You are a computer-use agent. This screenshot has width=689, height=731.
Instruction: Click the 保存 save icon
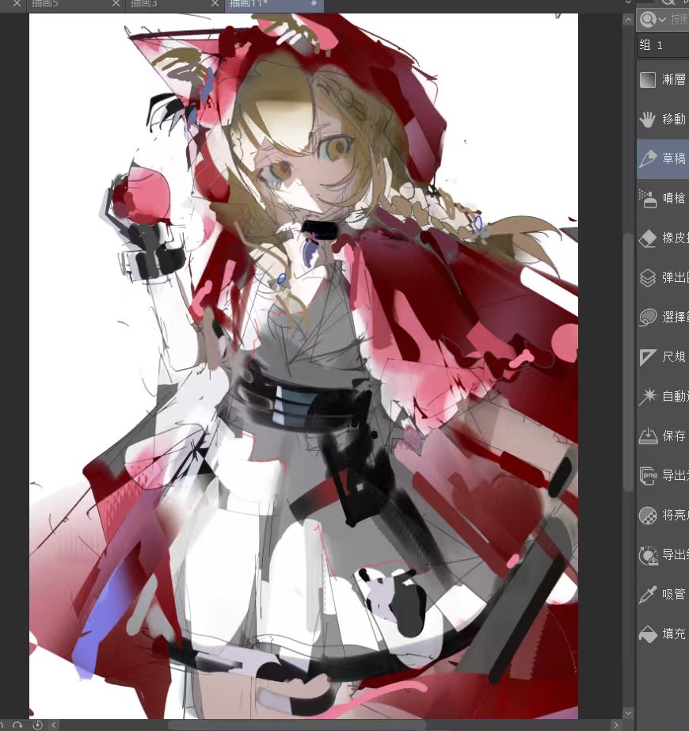(x=648, y=436)
